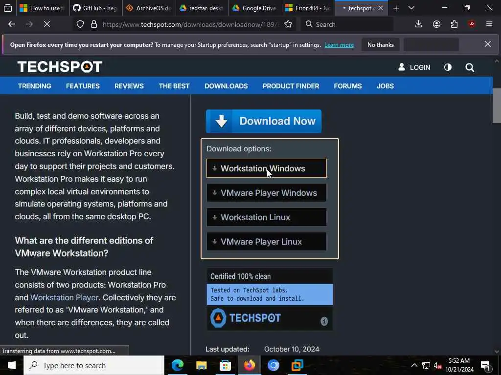Image resolution: width=501 pixels, height=375 pixels.
Task: Open the Firefox downloads panel
Action: [418, 24]
